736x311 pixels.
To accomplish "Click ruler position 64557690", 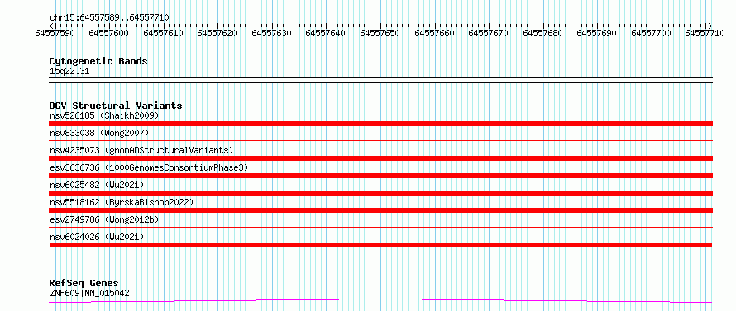I will pyautogui.click(x=597, y=33).
